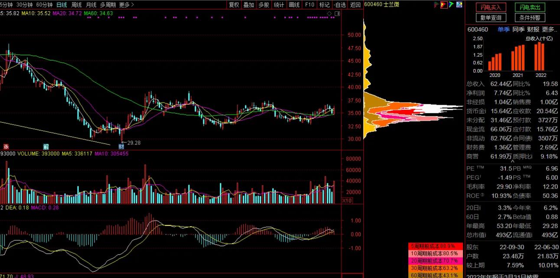The width and height of the screenshot is (560, 278).
Task: Click the 闪电卖出 quick sell button
Action: pos(530,7)
